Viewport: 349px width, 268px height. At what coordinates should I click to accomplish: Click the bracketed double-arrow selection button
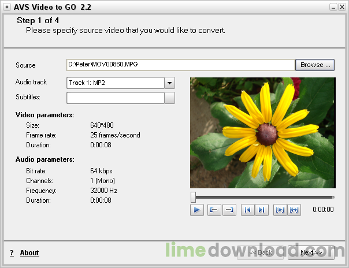(294, 210)
